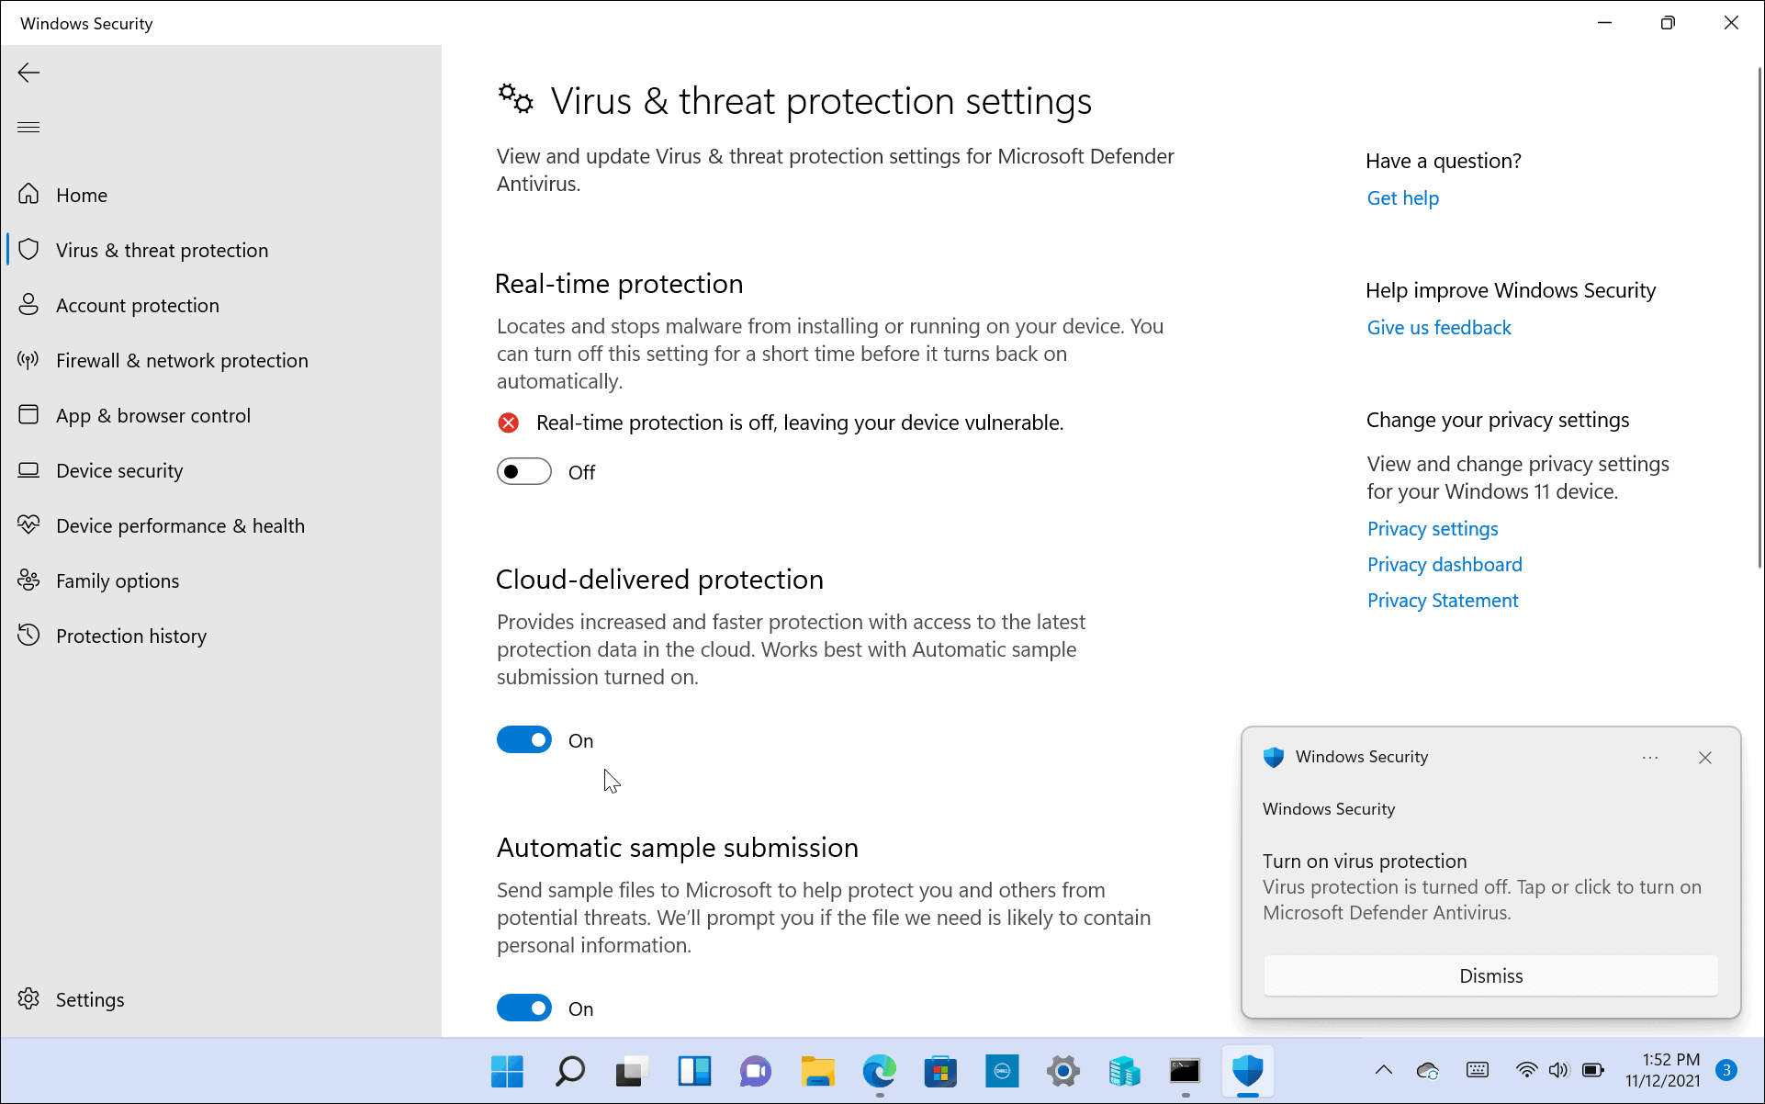1765x1104 pixels.
Task: Open Firewall & network protection
Action: pos(181,360)
